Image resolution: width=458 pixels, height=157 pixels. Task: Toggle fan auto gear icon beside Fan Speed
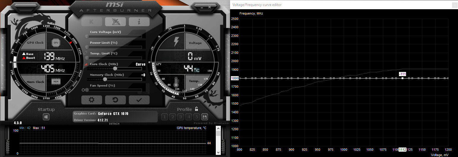click(83, 90)
